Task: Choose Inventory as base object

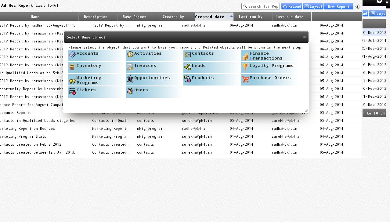Action: coord(89,66)
